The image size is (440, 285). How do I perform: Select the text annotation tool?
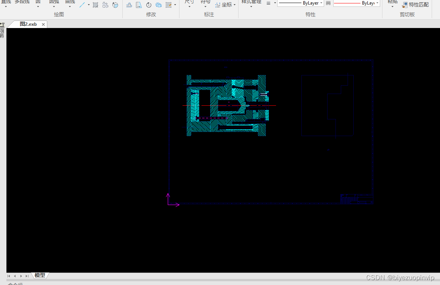pos(115,5)
